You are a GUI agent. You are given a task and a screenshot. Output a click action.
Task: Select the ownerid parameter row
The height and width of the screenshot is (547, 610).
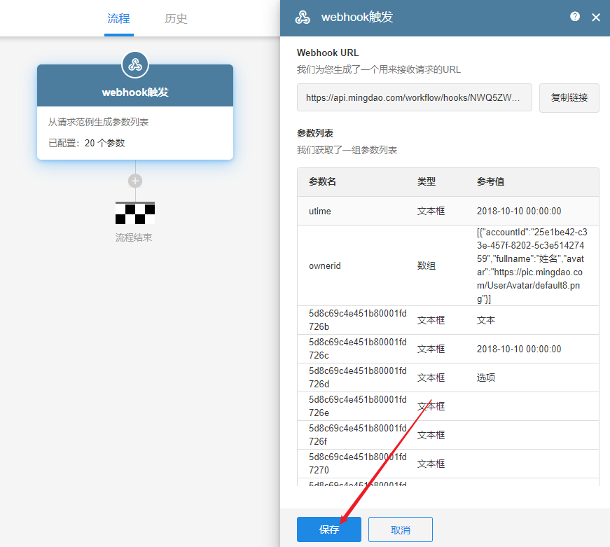click(x=448, y=265)
